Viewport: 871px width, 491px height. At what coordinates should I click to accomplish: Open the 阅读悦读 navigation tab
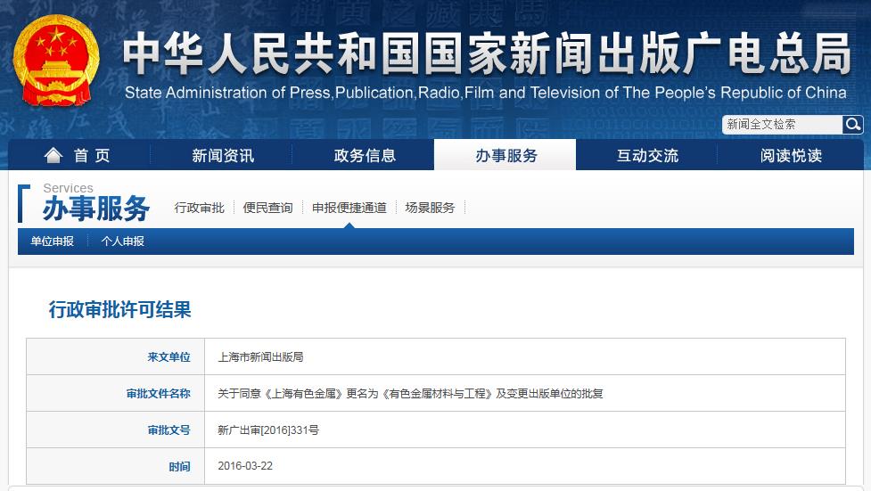tap(791, 155)
